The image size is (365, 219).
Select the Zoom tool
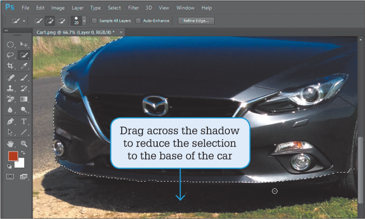click(x=24, y=144)
